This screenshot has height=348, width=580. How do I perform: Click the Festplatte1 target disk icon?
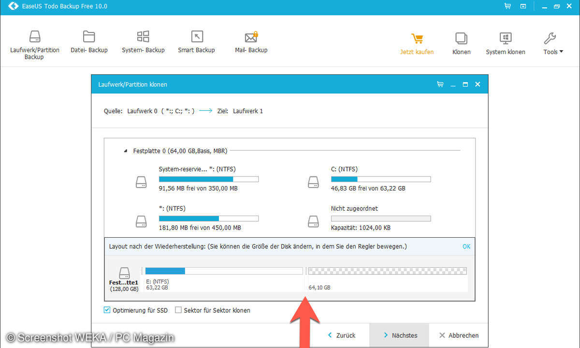tap(125, 273)
